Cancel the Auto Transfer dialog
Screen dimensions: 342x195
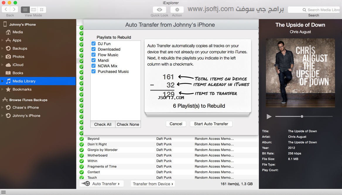[x=176, y=124]
